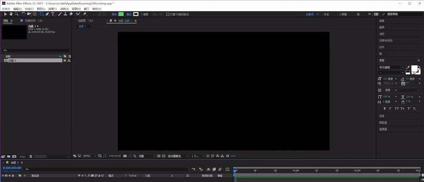Toggle Motion Blur switch in timeline

point(220,169)
